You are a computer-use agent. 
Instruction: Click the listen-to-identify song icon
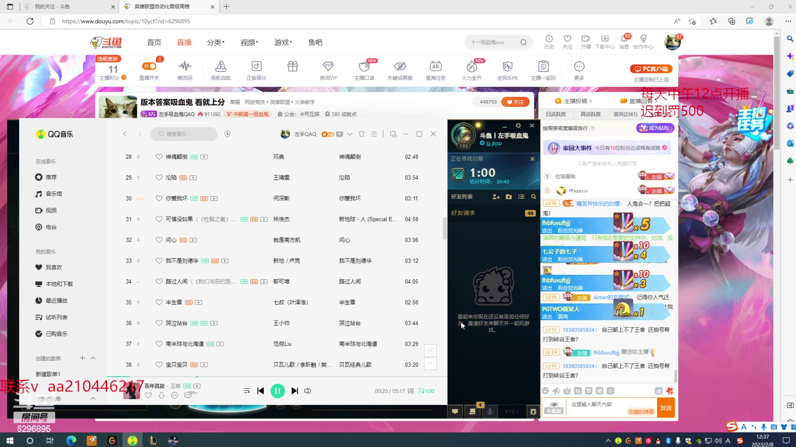[x=227, y=134]
